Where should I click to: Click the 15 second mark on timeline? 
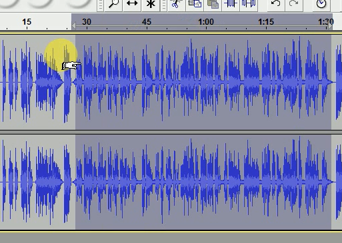[x=27, y=22]
